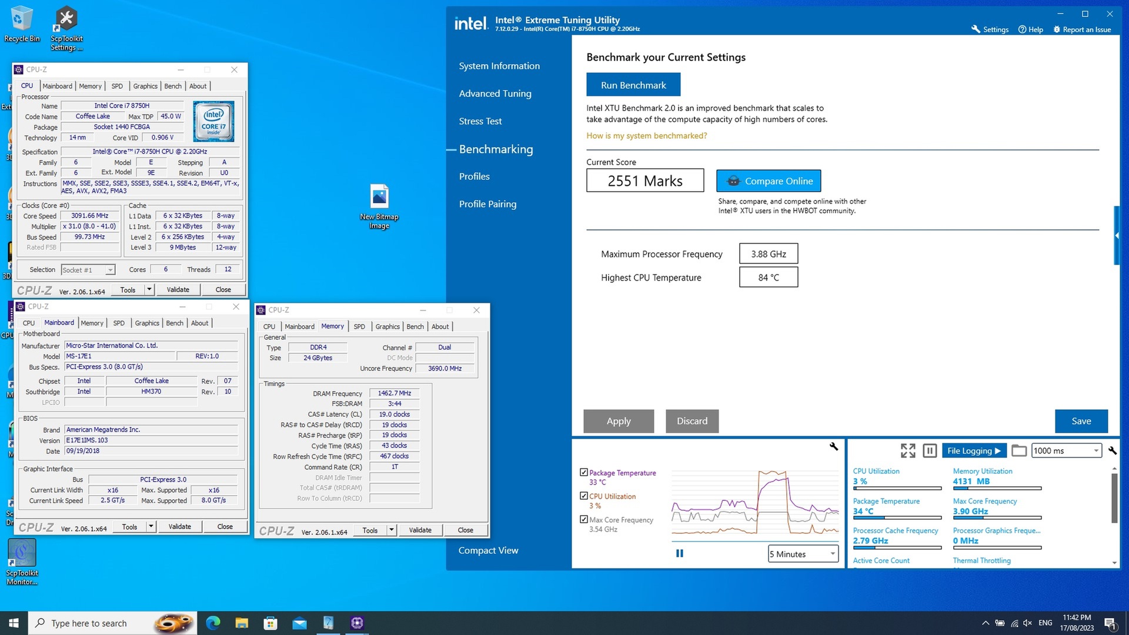
Task: Open notification center icon
Action: point(1110,623)
